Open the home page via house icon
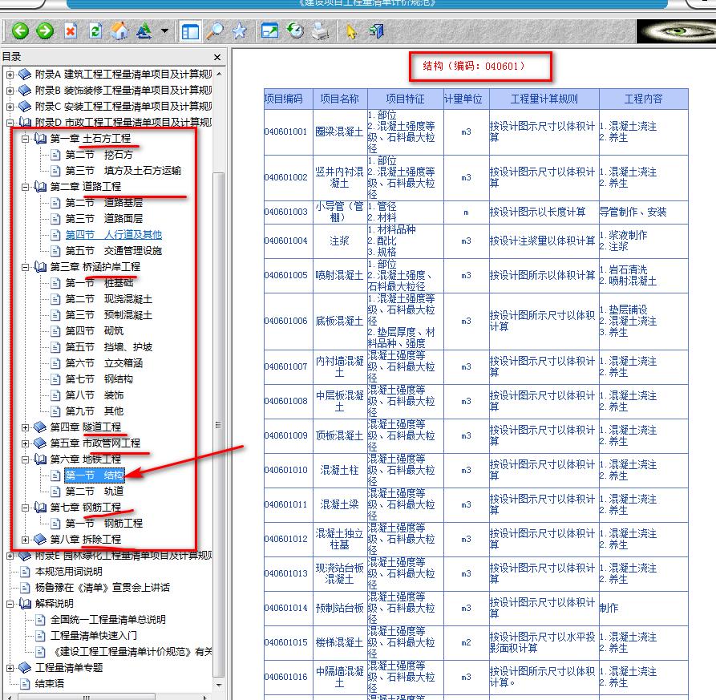716x700 pixels. pos(119,31)
